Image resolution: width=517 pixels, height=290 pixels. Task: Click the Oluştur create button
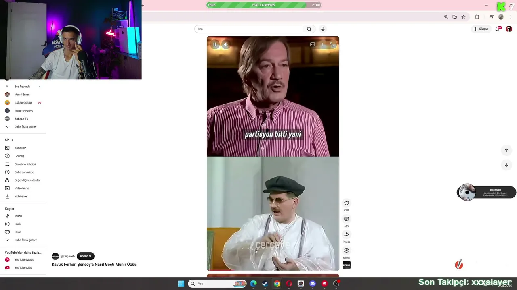point(481,29)
